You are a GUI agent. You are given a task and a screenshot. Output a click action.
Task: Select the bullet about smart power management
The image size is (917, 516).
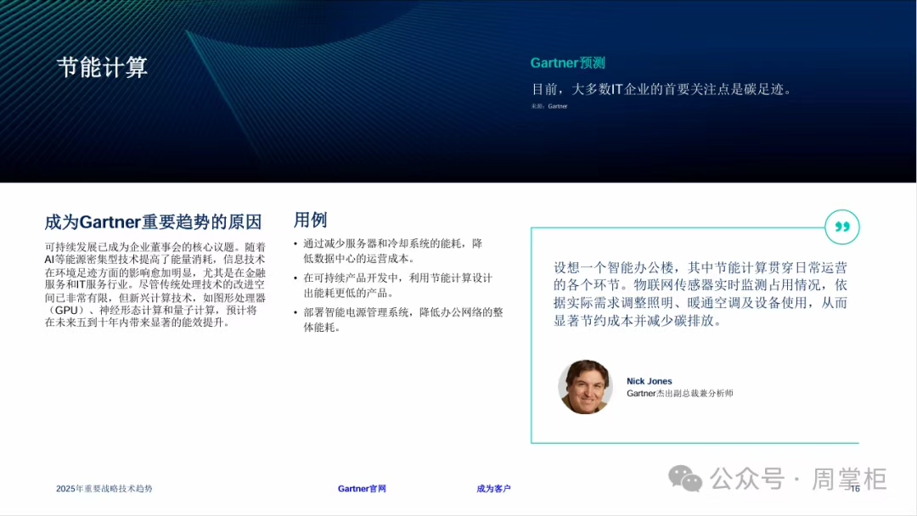pyautogui.click(x=402, y=319)
